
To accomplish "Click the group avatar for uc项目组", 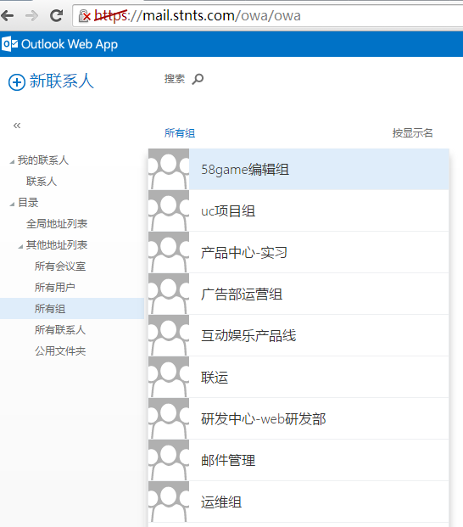I will (x=169, y=210).
